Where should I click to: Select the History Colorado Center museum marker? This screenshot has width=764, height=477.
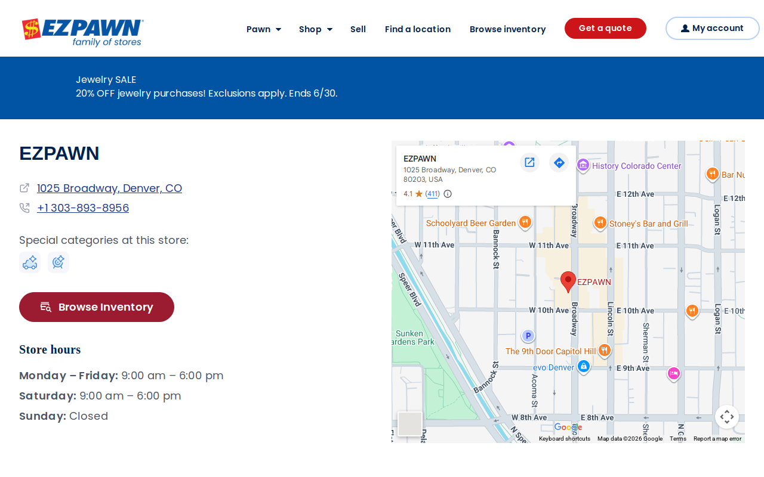tap(583, 165)
